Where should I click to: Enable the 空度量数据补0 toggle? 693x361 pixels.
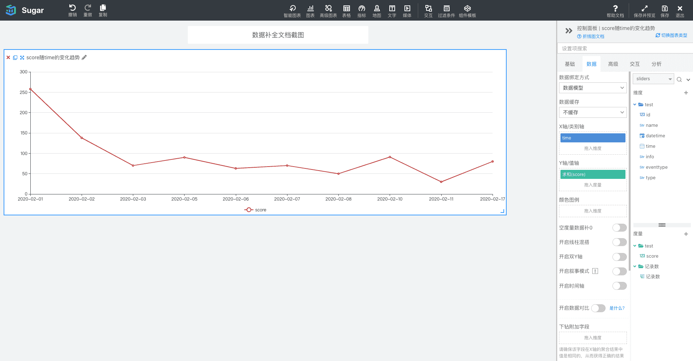[x=619, y=228]
